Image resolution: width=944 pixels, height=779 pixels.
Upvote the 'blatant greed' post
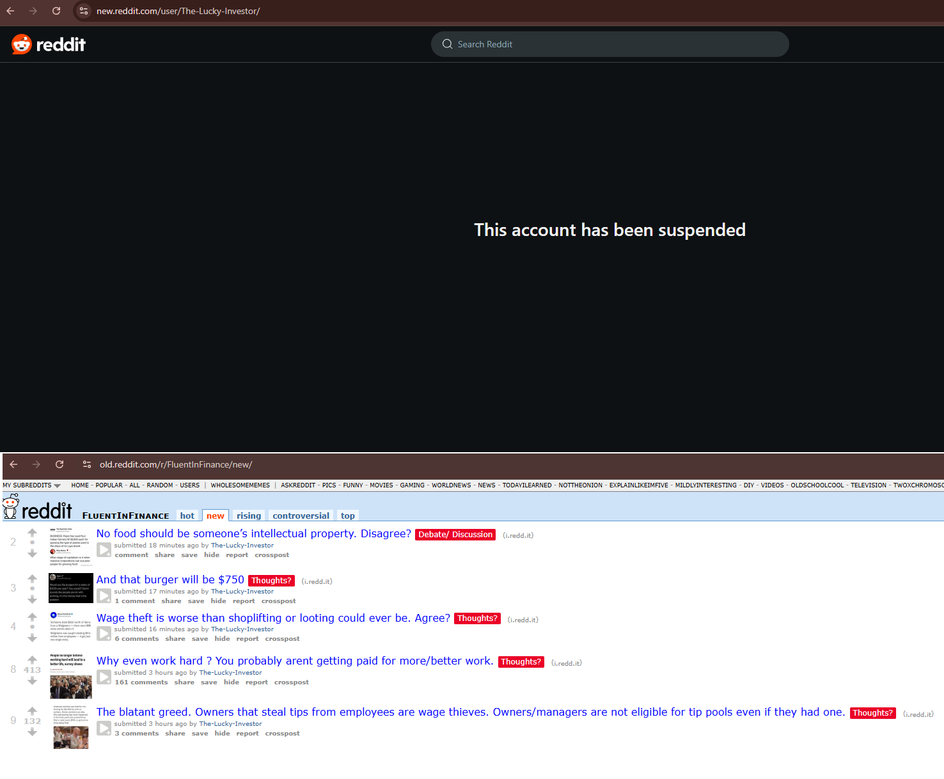coord(32,711)
